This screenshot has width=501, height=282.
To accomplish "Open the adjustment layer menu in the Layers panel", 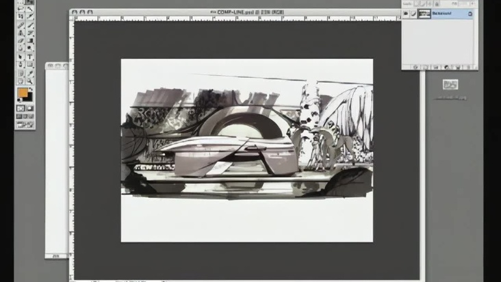I will [447, 67].
